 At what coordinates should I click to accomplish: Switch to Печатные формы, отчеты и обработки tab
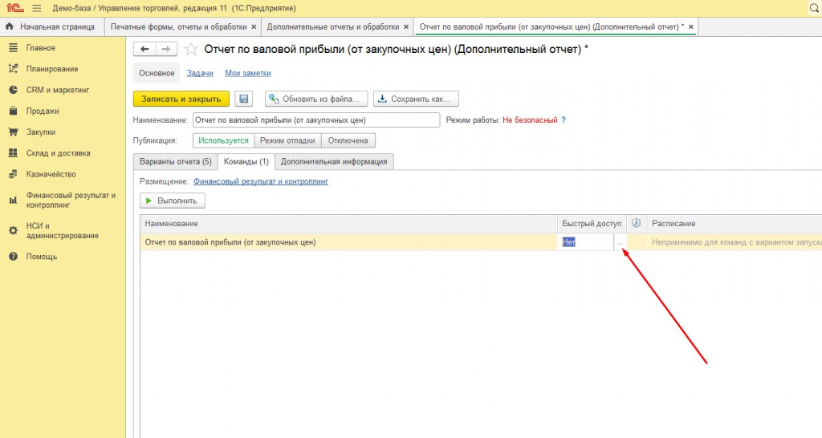point(178,26)
